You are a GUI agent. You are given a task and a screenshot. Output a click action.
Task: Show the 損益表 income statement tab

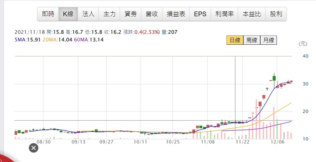(x=176, y=14)
